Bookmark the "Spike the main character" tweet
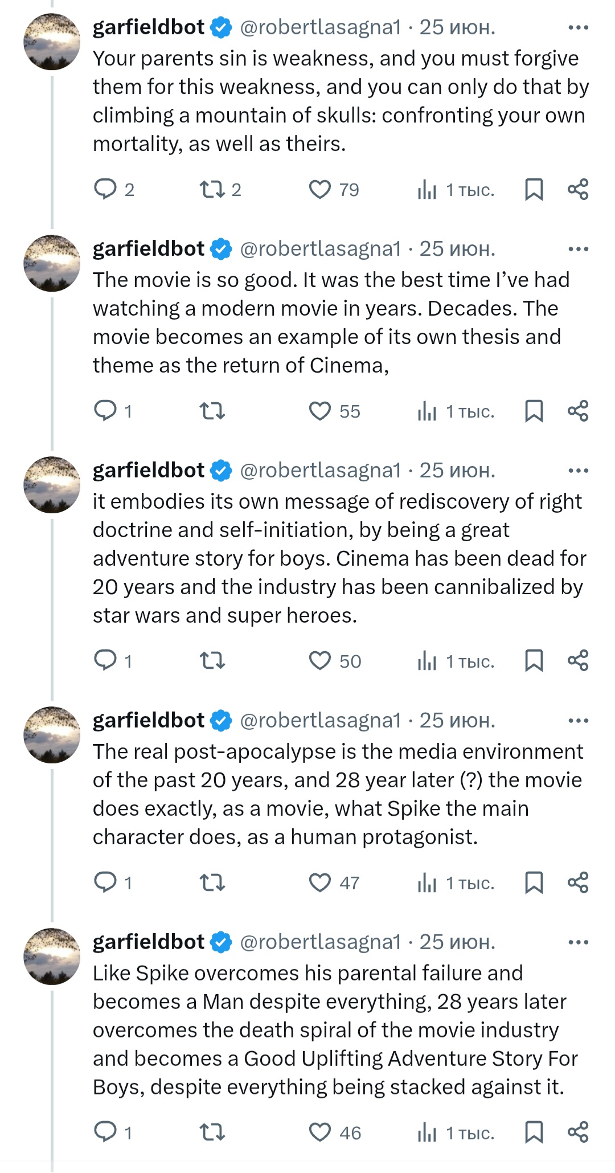The width and height of the screenshot is (615, 1173). [x=534, y=882]
